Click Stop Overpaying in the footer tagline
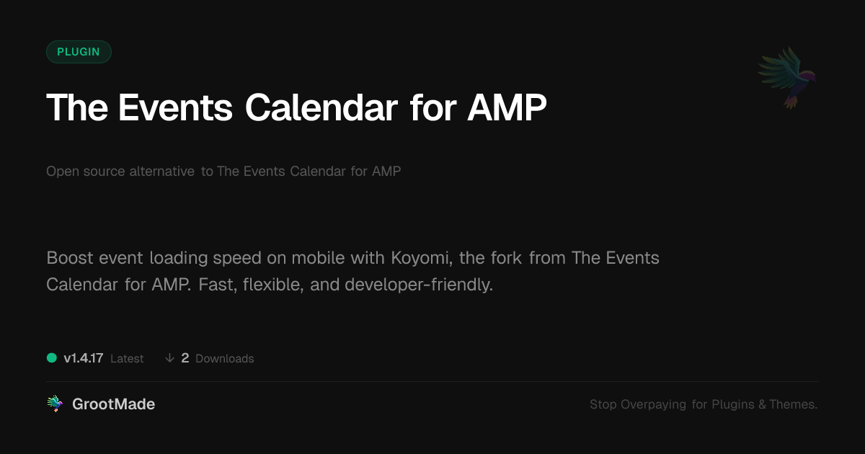Screen dimensions: 865x454 coord(638,405)
